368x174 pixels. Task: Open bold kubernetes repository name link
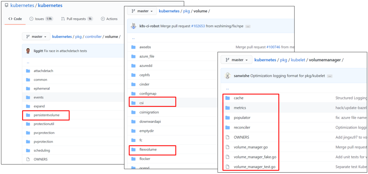(x=50, y=5)
